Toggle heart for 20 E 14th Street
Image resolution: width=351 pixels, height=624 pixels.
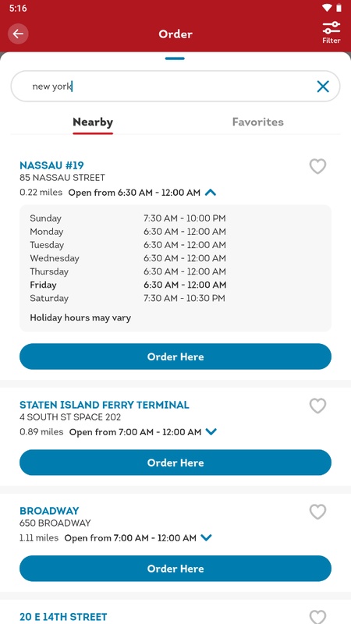point(317,616)
